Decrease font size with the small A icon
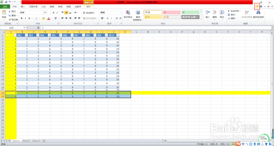This screenshot has width=274, height=146. pos(57,13)
